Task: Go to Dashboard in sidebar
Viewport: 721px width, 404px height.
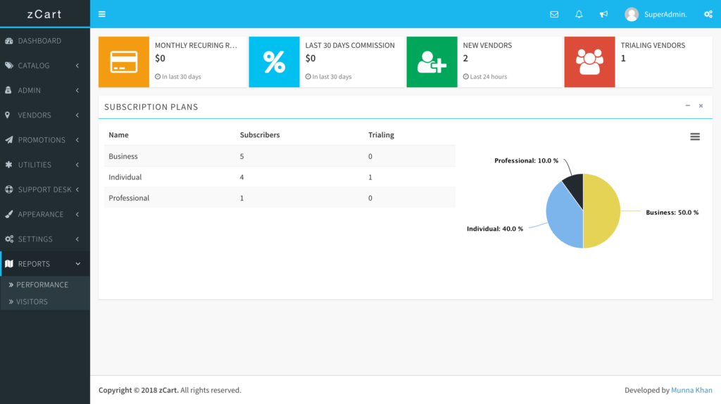Action: (x=39, y=41)
